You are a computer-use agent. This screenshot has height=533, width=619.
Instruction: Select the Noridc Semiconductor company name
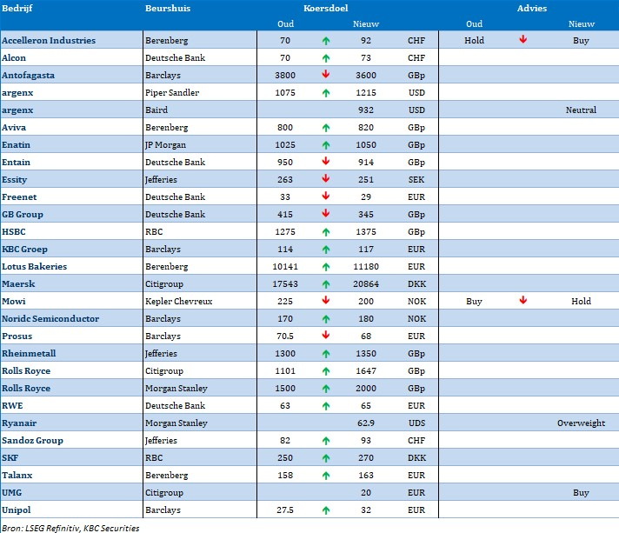[50, 318]
